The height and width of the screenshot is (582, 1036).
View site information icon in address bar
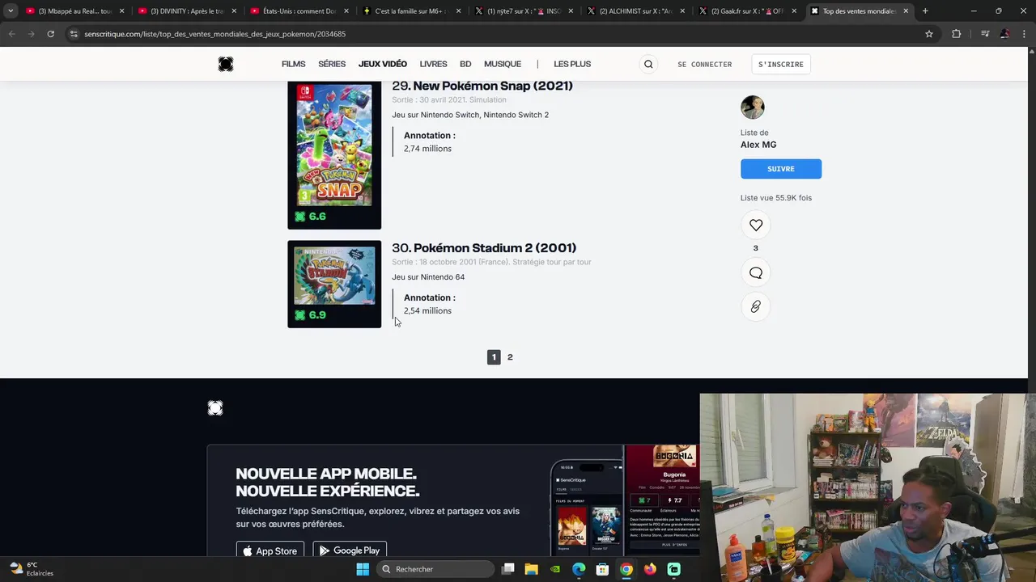pyautogui.click(x=74, y=34)
